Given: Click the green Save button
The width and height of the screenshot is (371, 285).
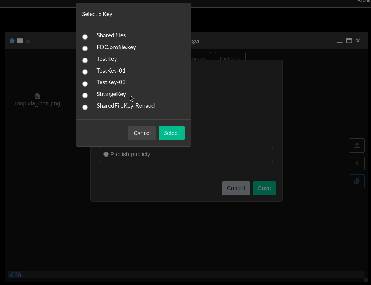Looking at the screenshot, I should point(264,188).
